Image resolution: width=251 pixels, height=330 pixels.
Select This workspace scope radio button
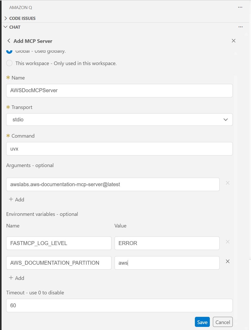9,63
